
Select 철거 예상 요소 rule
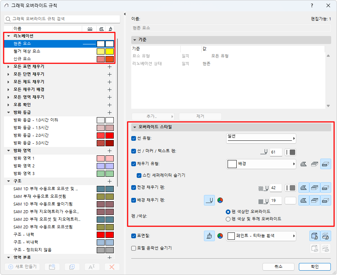click(x=59, y=51)
